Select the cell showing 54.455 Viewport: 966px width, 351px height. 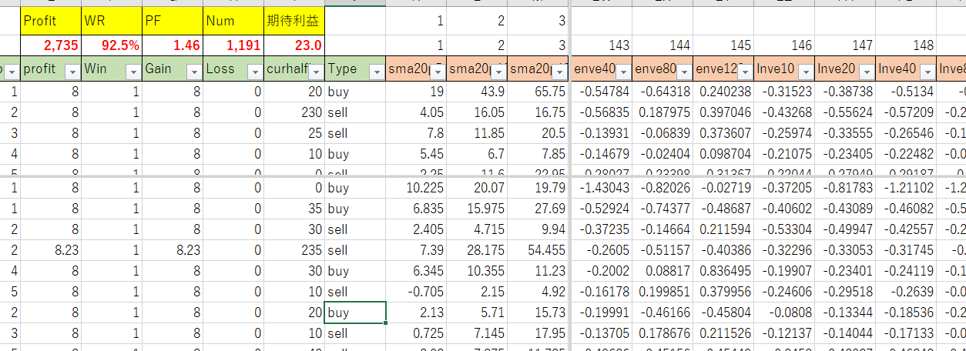point(538,250)
